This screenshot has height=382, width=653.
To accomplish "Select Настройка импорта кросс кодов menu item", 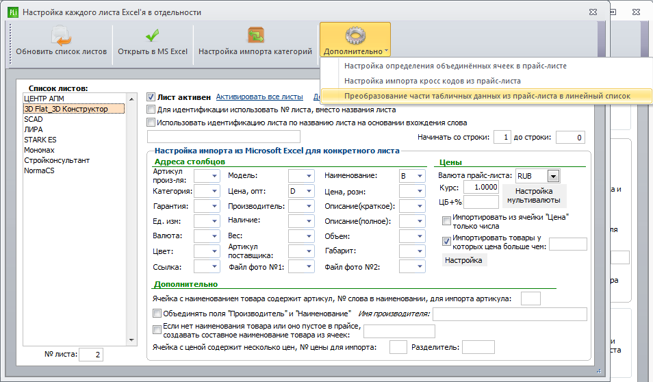I will tap(433, 81).
